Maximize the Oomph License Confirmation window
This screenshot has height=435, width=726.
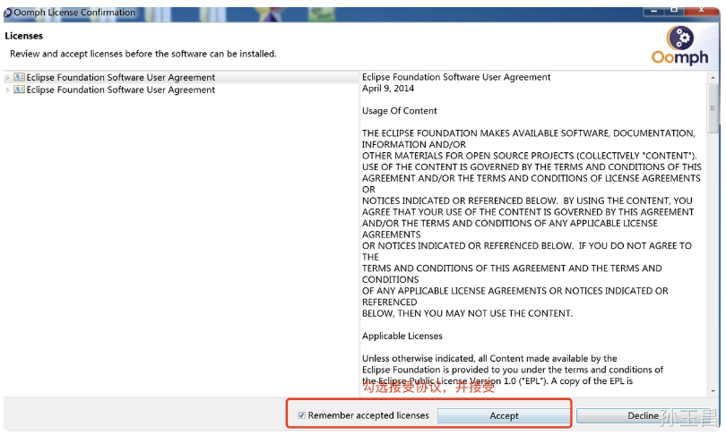[x=674, y=10]
